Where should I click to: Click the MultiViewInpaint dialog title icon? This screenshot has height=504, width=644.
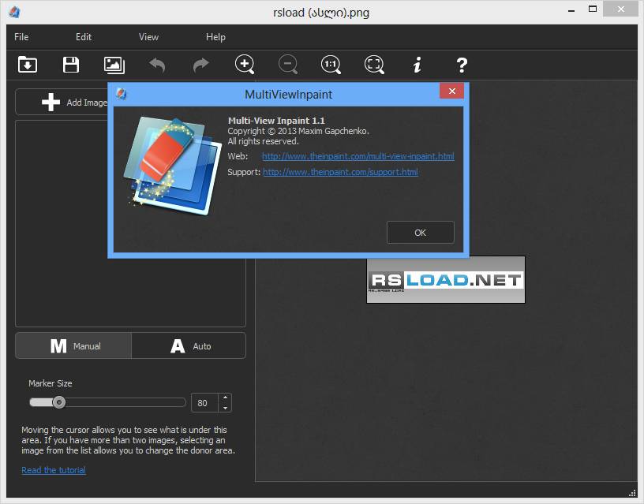[x=121, y=94]
